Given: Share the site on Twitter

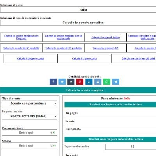Looking at the screenshot, I should [62, 82].
